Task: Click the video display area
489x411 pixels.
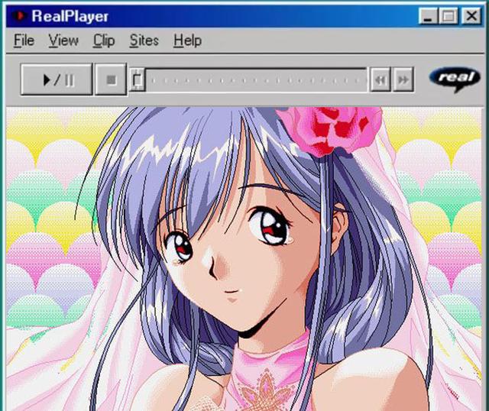Action: coord(244,259)
